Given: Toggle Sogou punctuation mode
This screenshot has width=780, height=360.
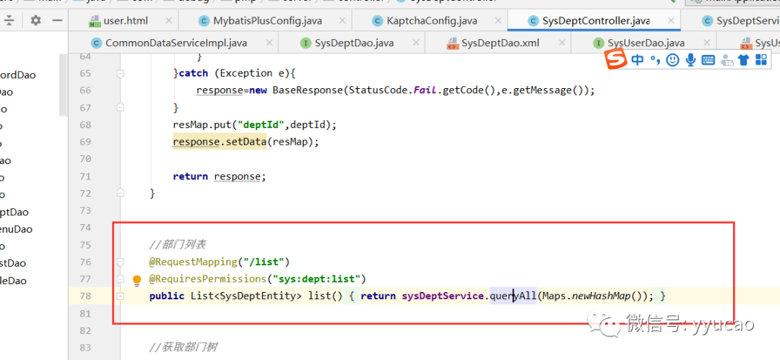Looking at the screenshot, I should pyautogui.click(x=655, y=60).
